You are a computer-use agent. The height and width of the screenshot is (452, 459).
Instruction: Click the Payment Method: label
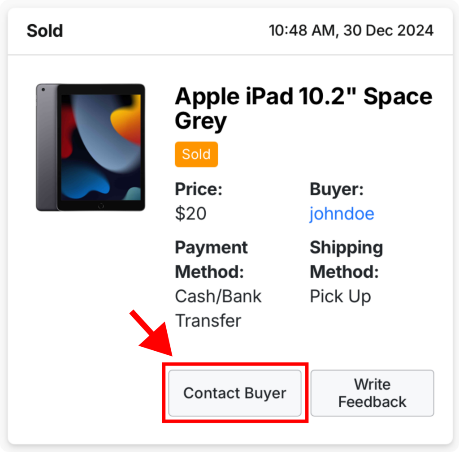point(212,259)
